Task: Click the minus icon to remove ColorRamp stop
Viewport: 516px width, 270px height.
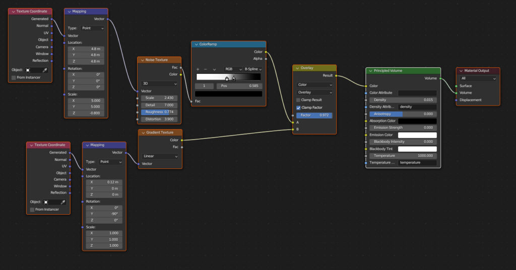Action: (206, 69)
